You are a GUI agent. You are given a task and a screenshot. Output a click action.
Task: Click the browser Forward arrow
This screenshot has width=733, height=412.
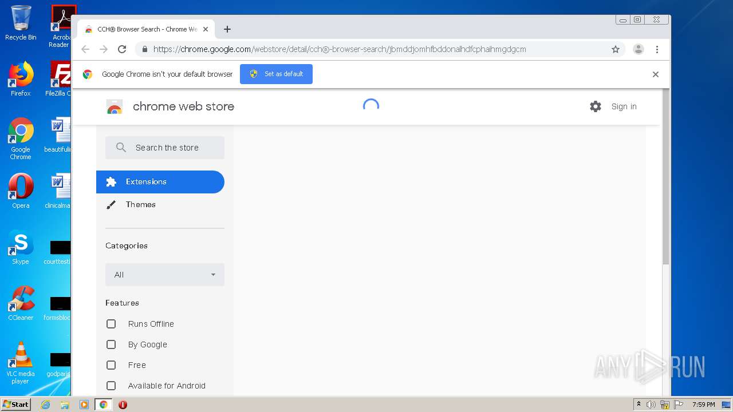tap(104, 49)
